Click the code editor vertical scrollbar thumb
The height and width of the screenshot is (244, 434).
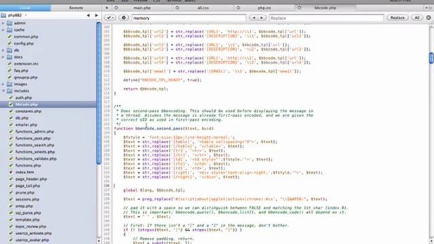431,58
